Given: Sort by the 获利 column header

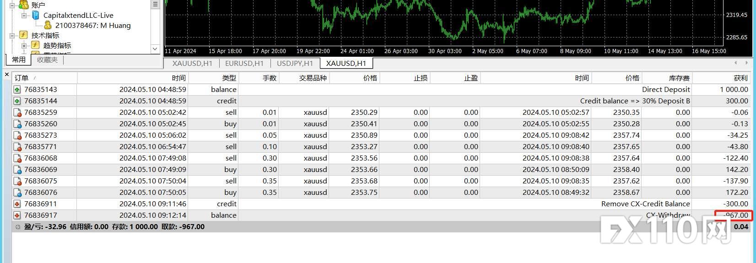Looking at the screenshot, I should pyautogui.click(x=721, y=78).
